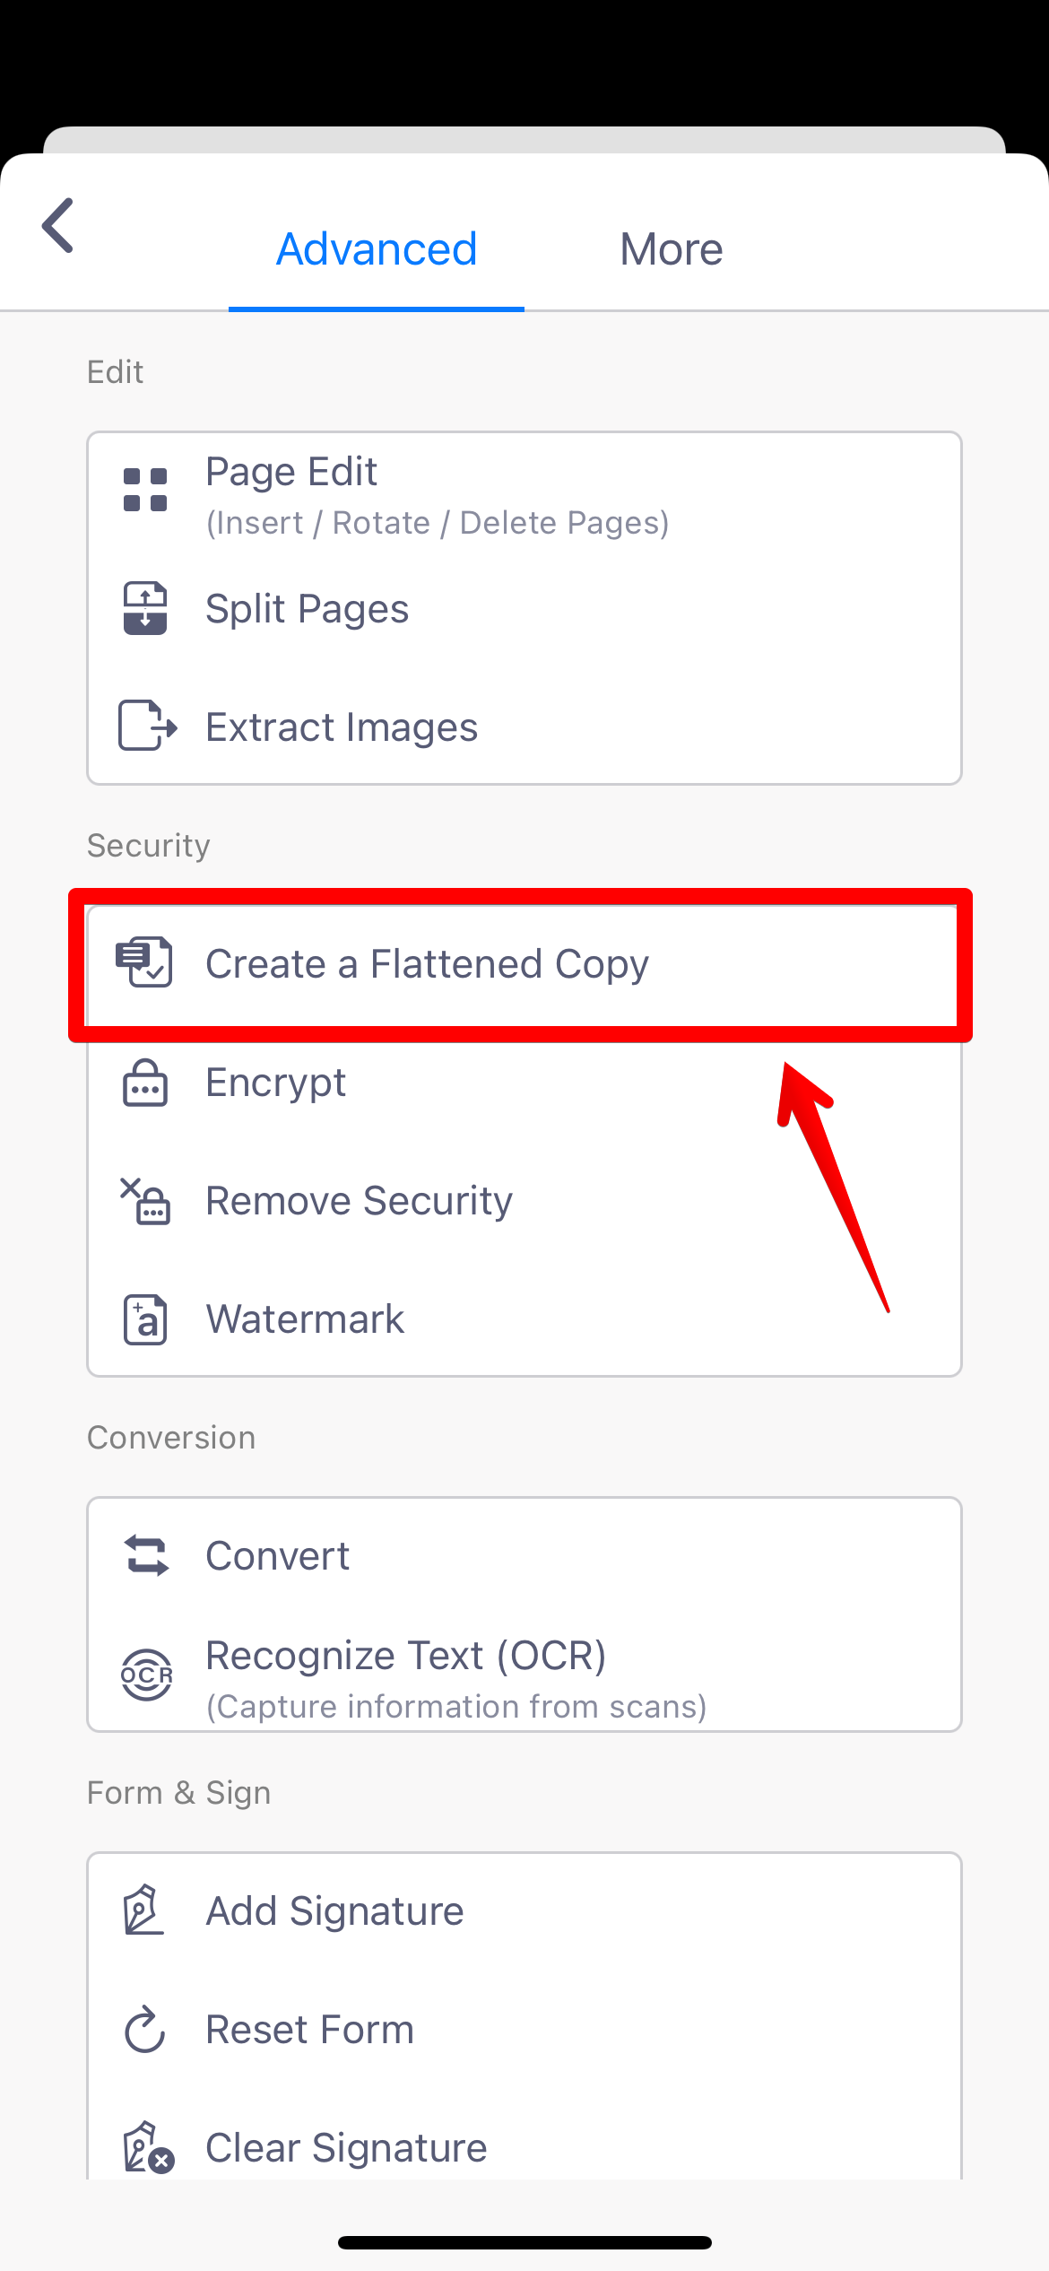Choose Create a Flattened Copy
This screenshot has width=1049, height=2271.
point(524,964)
